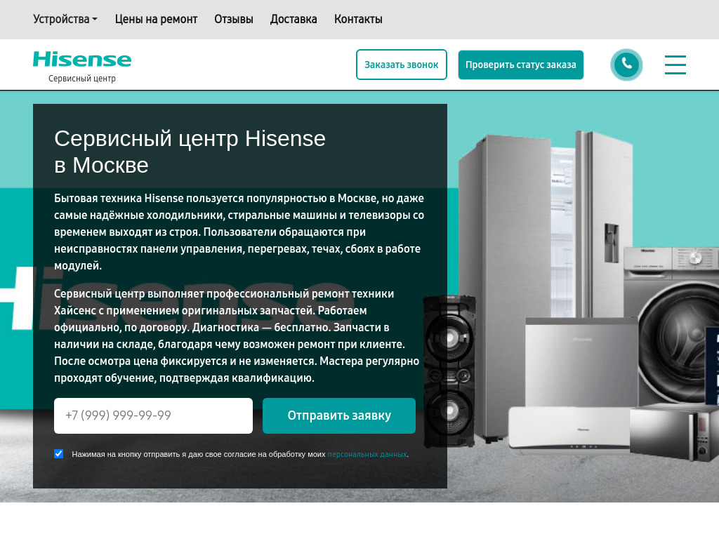Open the Доставка menu item
Screen dimensions: 719x539
coord(293,19)
